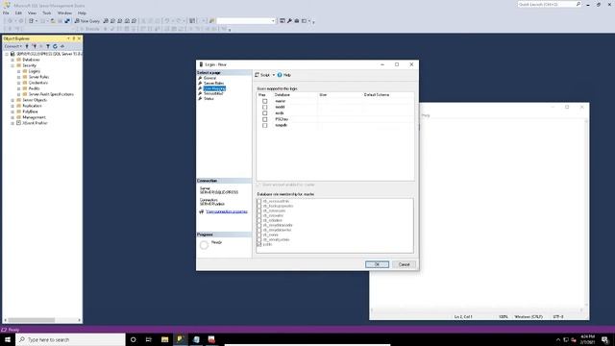The width and height of the screenshot is (615, 346).
Task: Toggle the db_backupoperator role checkbox
Action: pyautogui.click(x=258, y=206)
